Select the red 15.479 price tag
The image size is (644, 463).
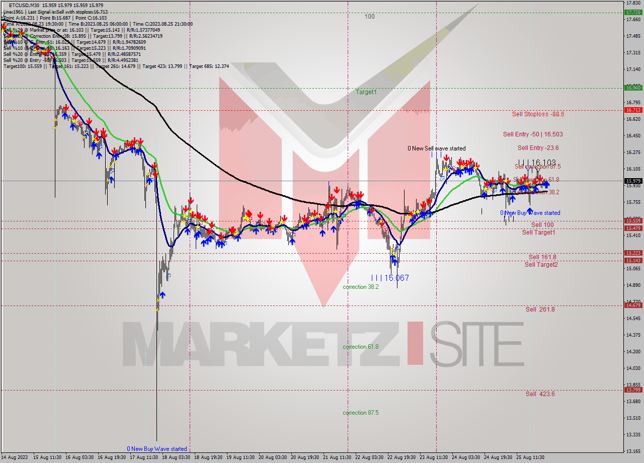[x=632, y=228]
